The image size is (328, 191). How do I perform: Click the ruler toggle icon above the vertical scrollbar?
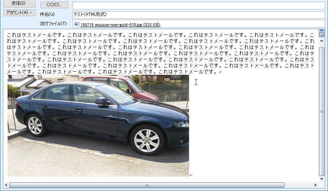[x=322, y=33]
